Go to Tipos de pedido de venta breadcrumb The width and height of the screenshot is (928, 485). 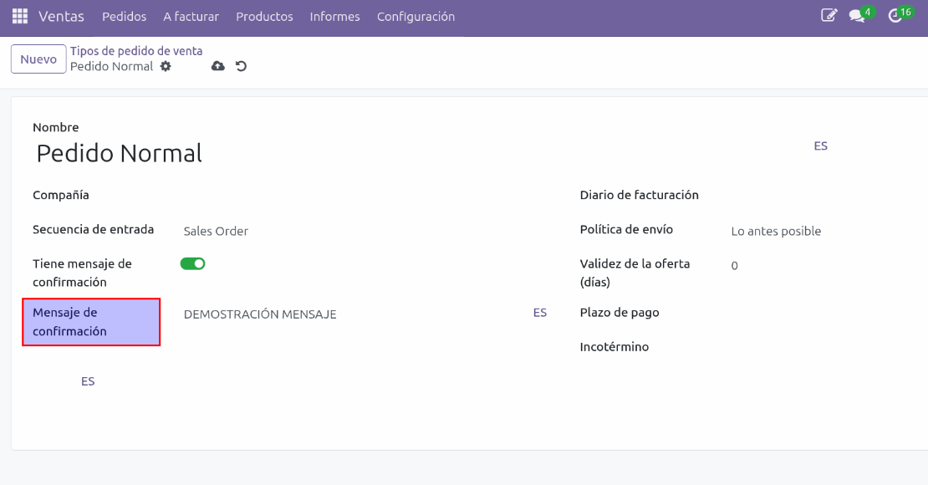136,51
